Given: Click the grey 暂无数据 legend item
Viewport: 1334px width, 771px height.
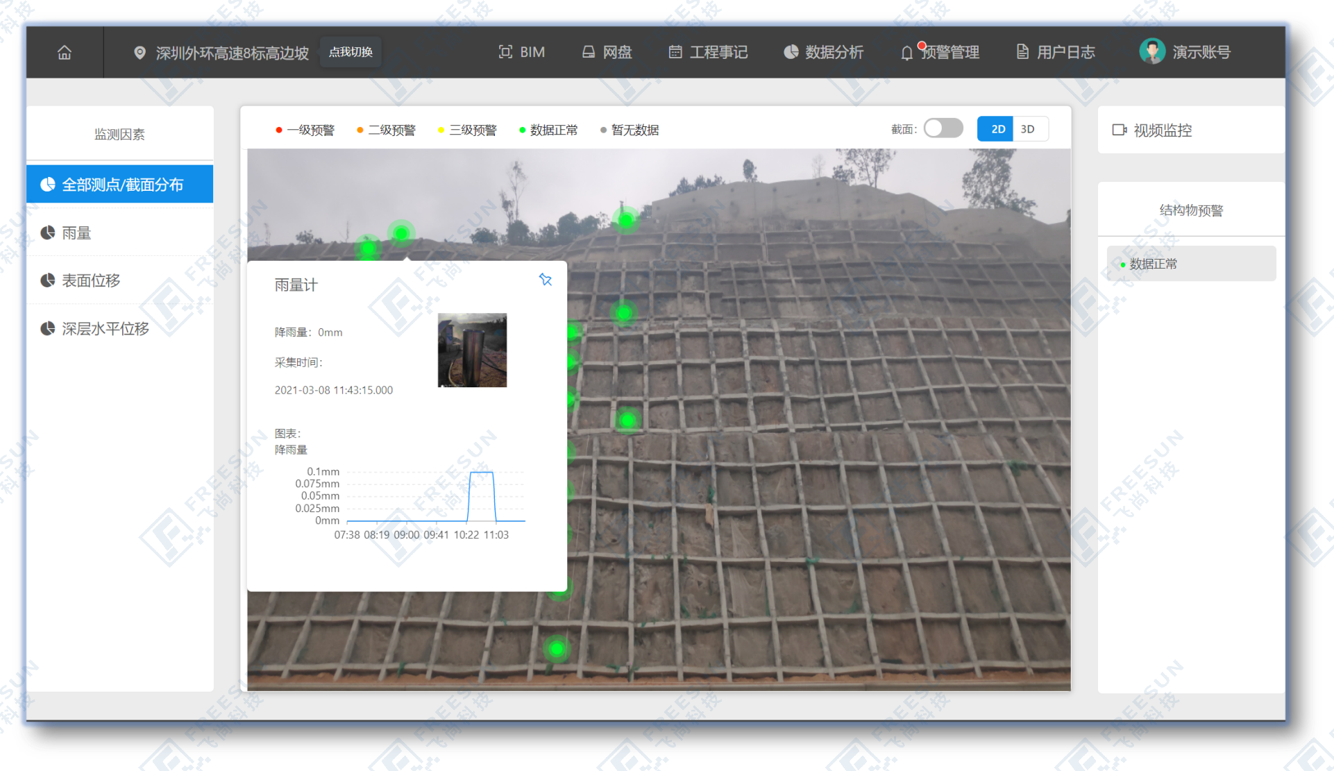Looking at the screenshot, I should coord(630,130).
